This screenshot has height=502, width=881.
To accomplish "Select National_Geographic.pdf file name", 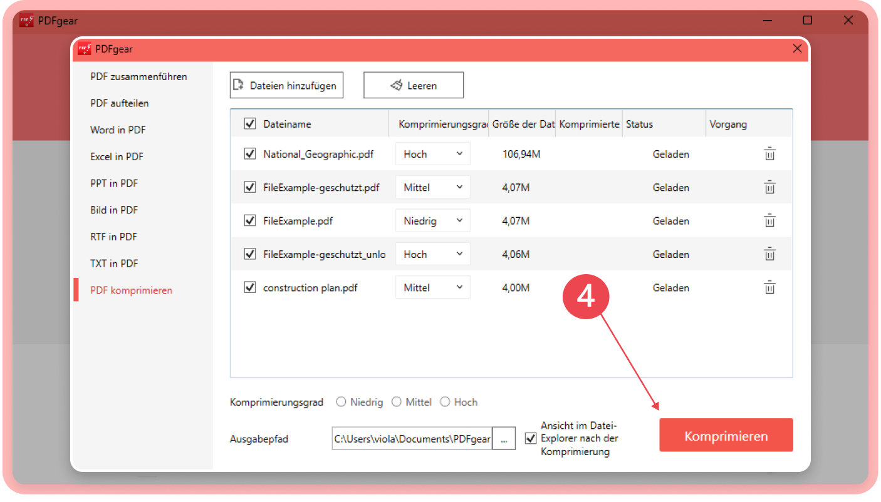I will pos(318,154).
